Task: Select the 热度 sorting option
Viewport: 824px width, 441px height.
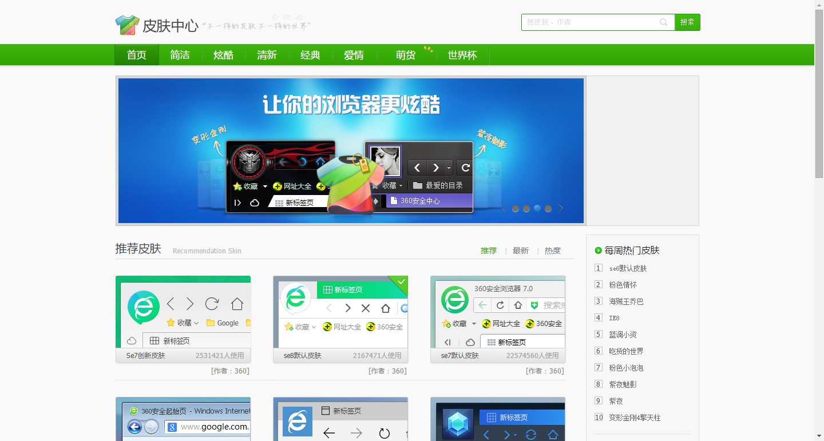Action: click(552, 250)
